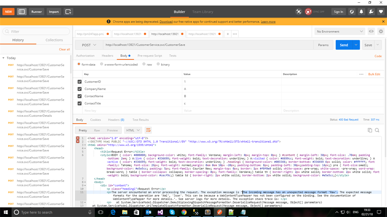The image size is (387, 217).
Task: Click the Bulk Edit link
Action: click(374, 74)
